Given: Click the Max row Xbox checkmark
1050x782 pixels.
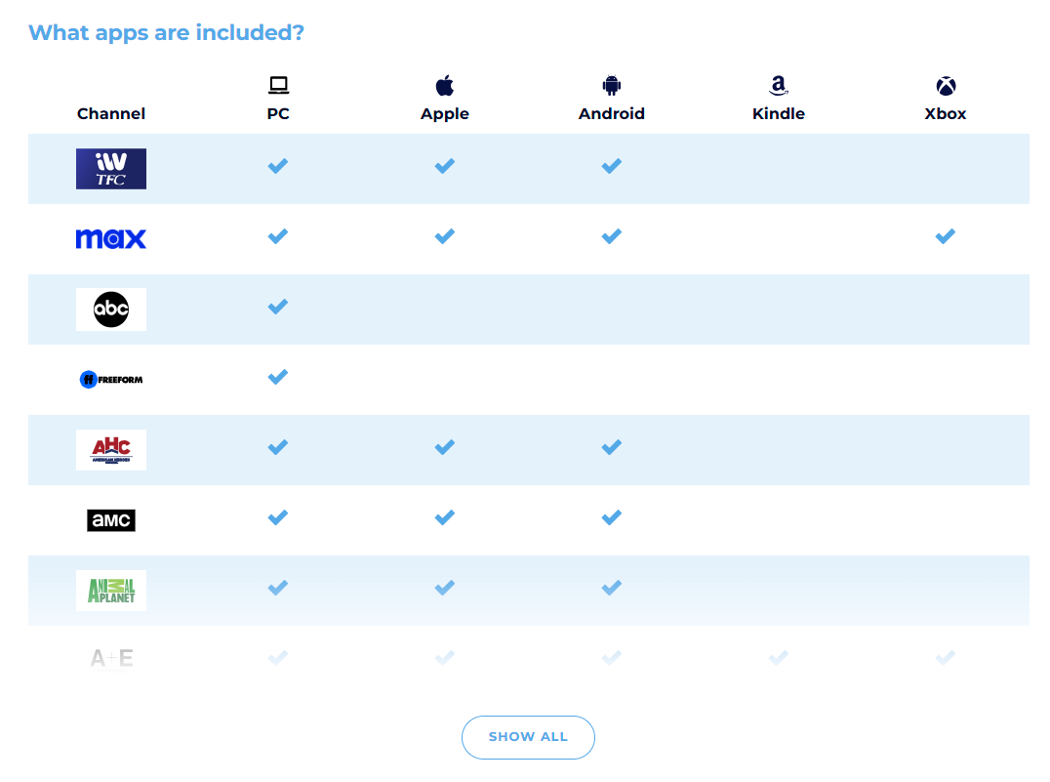Looking at the screenshot, I should 945,236.
